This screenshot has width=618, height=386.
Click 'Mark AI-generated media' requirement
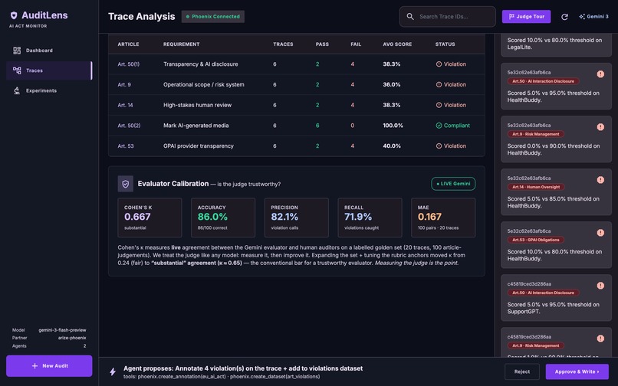[x=196, y=126]
